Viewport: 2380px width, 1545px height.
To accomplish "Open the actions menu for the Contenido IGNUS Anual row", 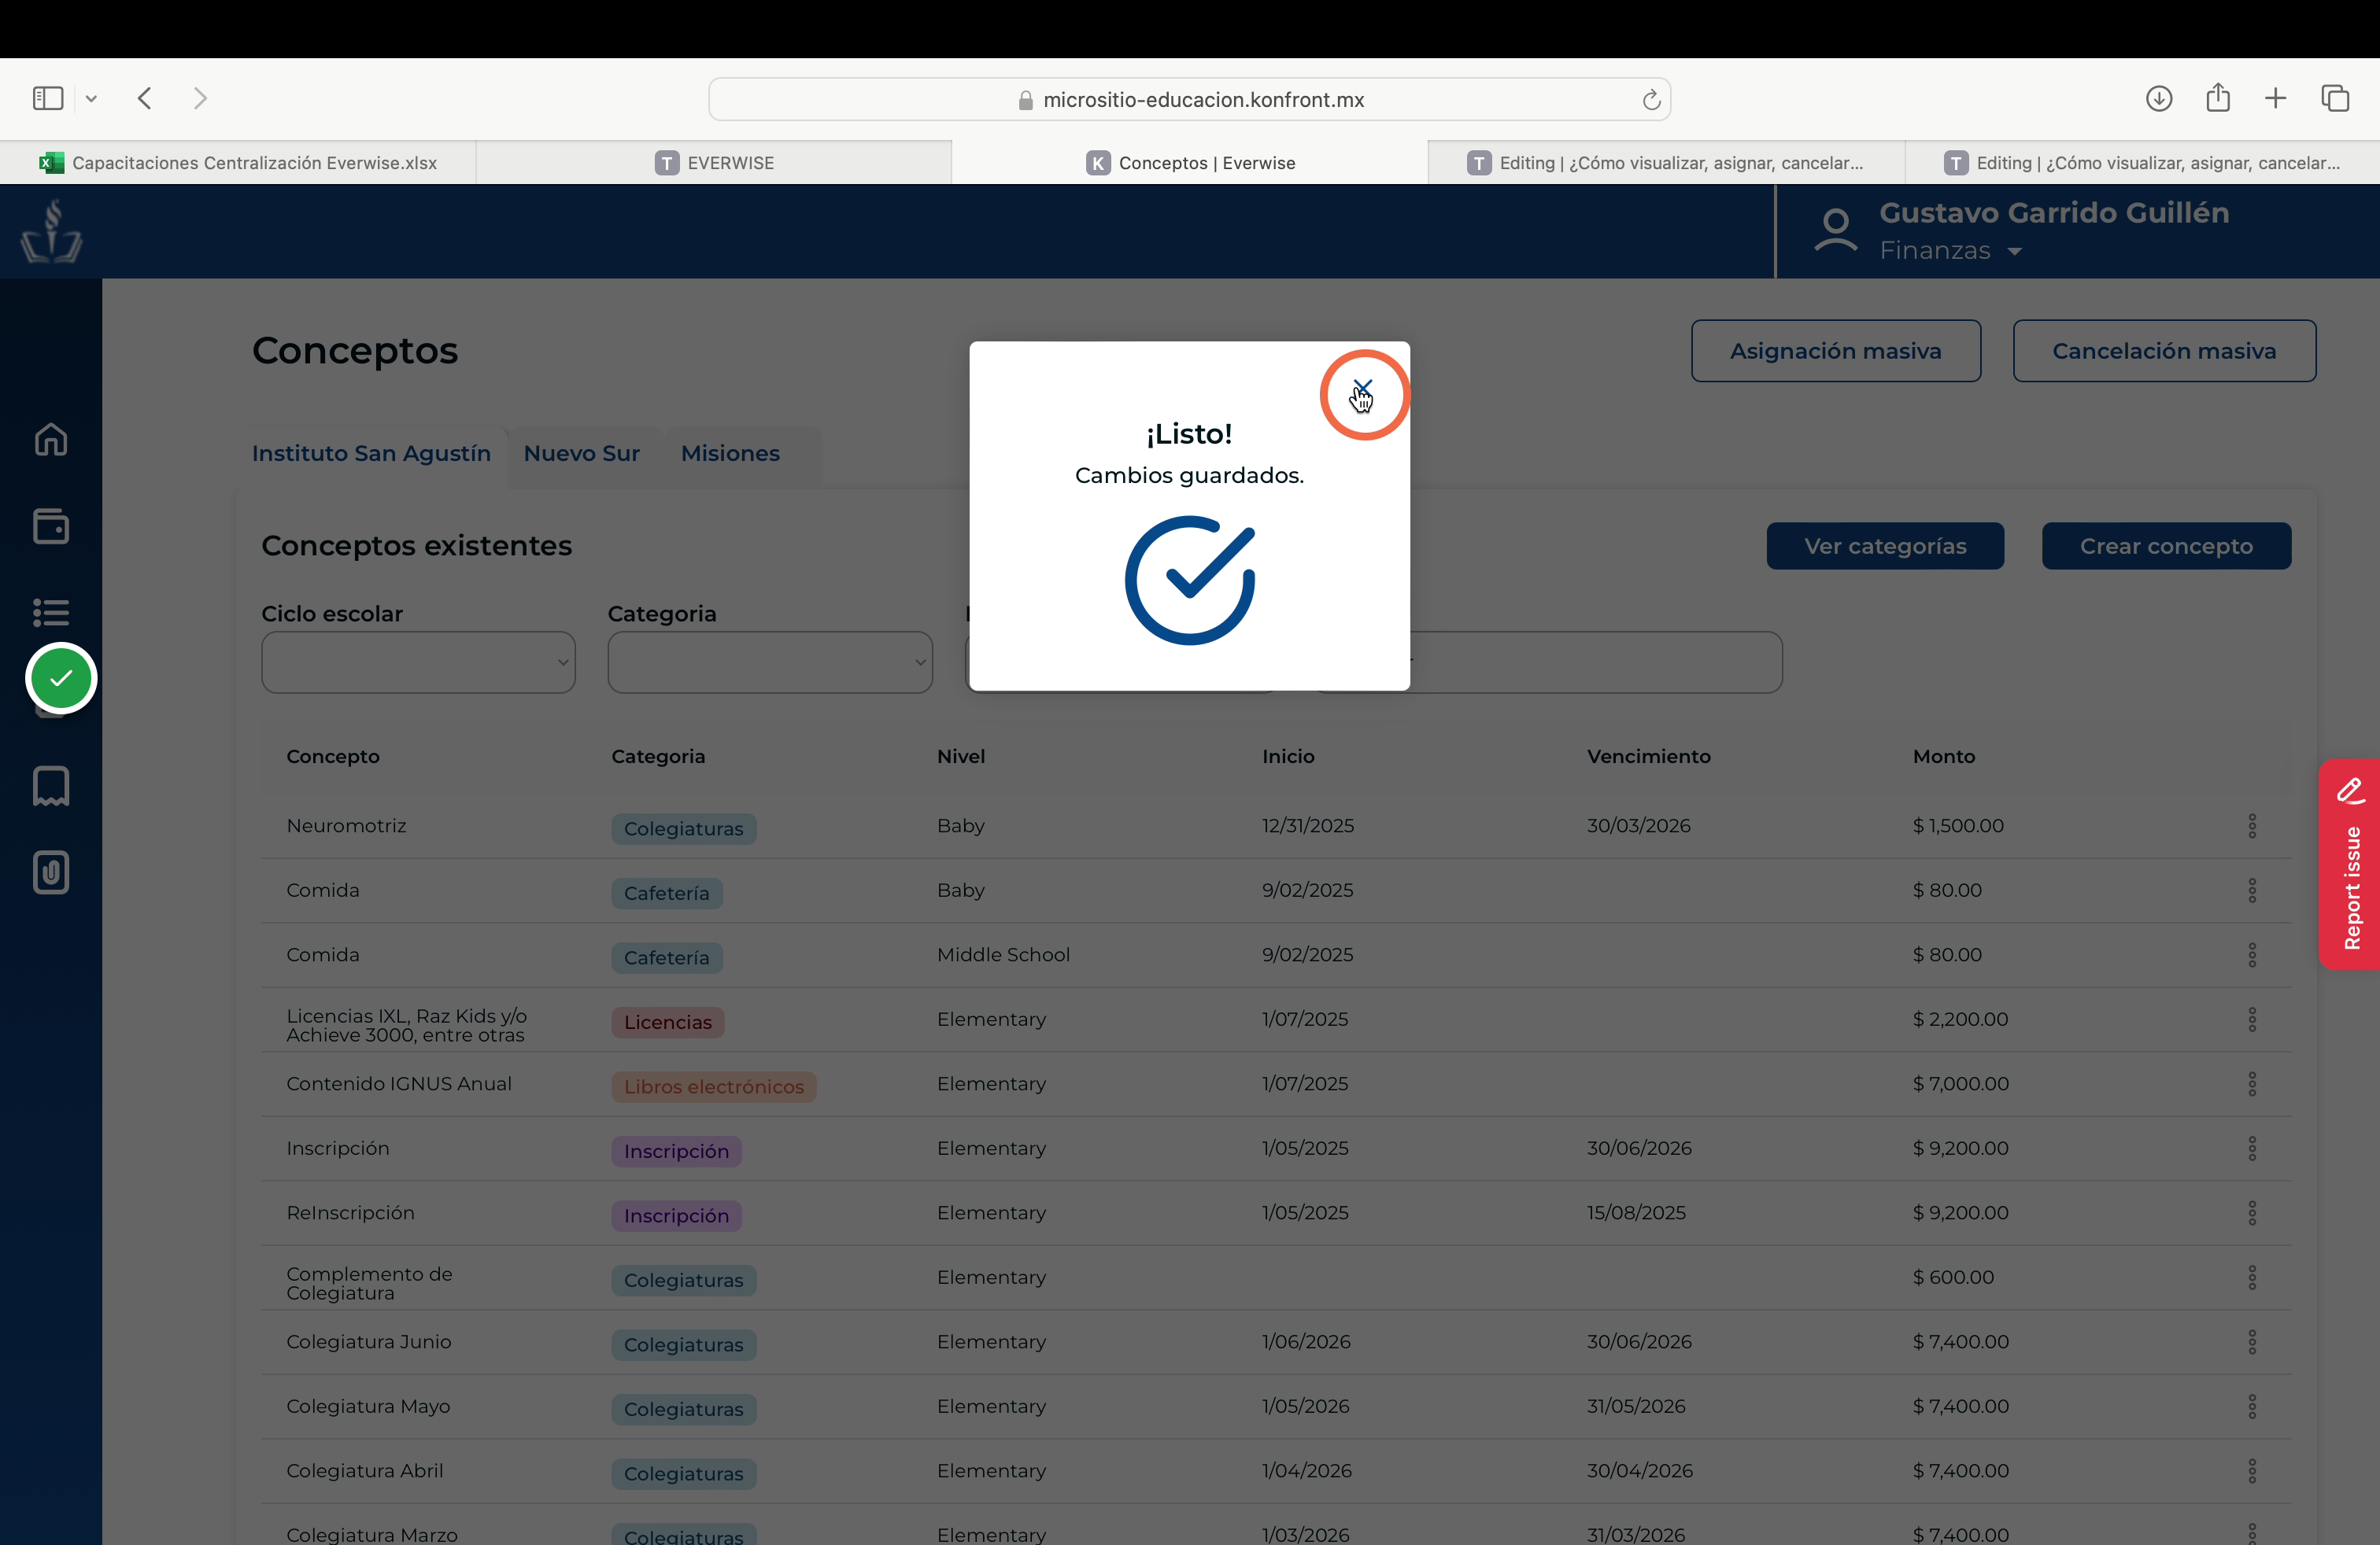I will tap(2252, 1084).
